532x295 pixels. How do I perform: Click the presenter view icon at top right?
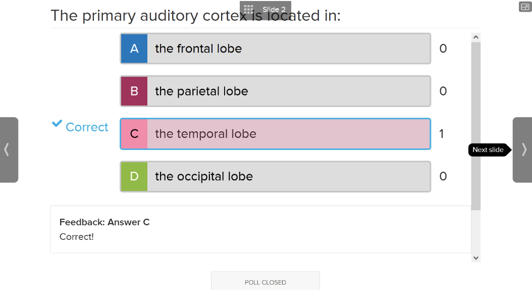[525, 7]
